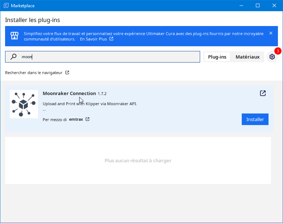283x223 pixels.
Task: Open emtrax author external link icon
Action: [x=88, y=119]
